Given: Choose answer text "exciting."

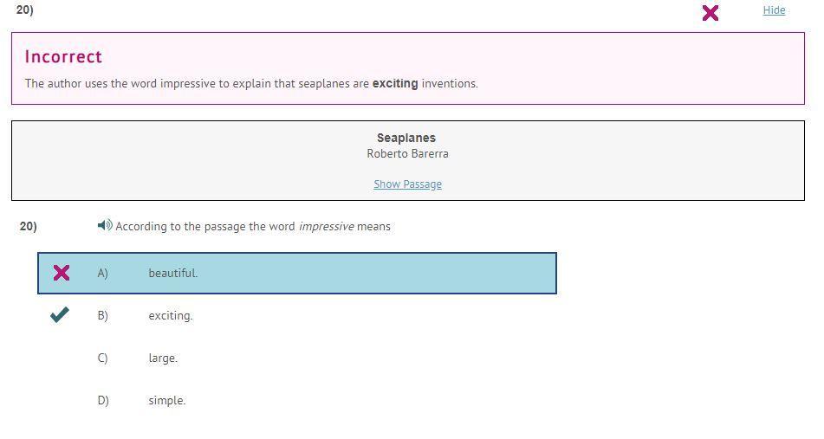Looking at the screenshot, I should point(170,315).
